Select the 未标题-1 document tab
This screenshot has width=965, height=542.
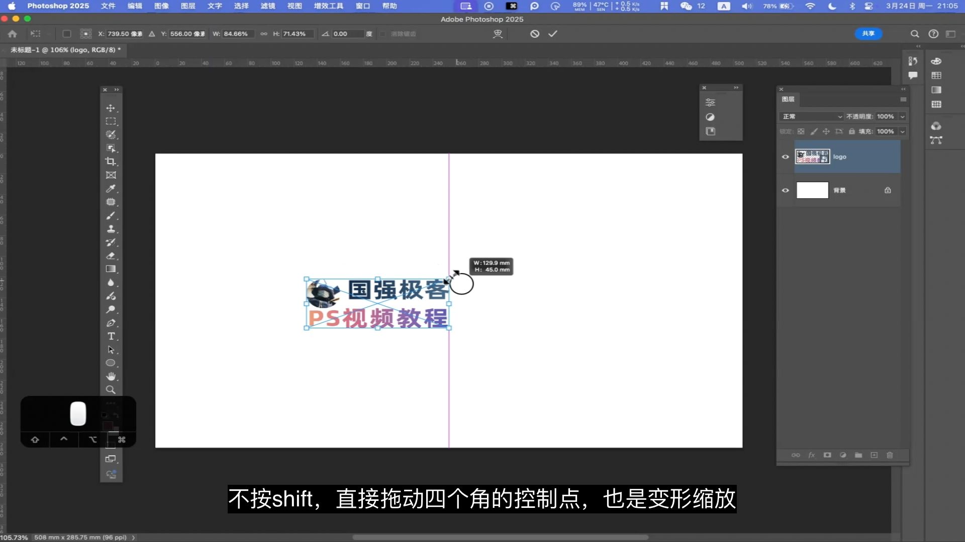(x=65, y=50)
